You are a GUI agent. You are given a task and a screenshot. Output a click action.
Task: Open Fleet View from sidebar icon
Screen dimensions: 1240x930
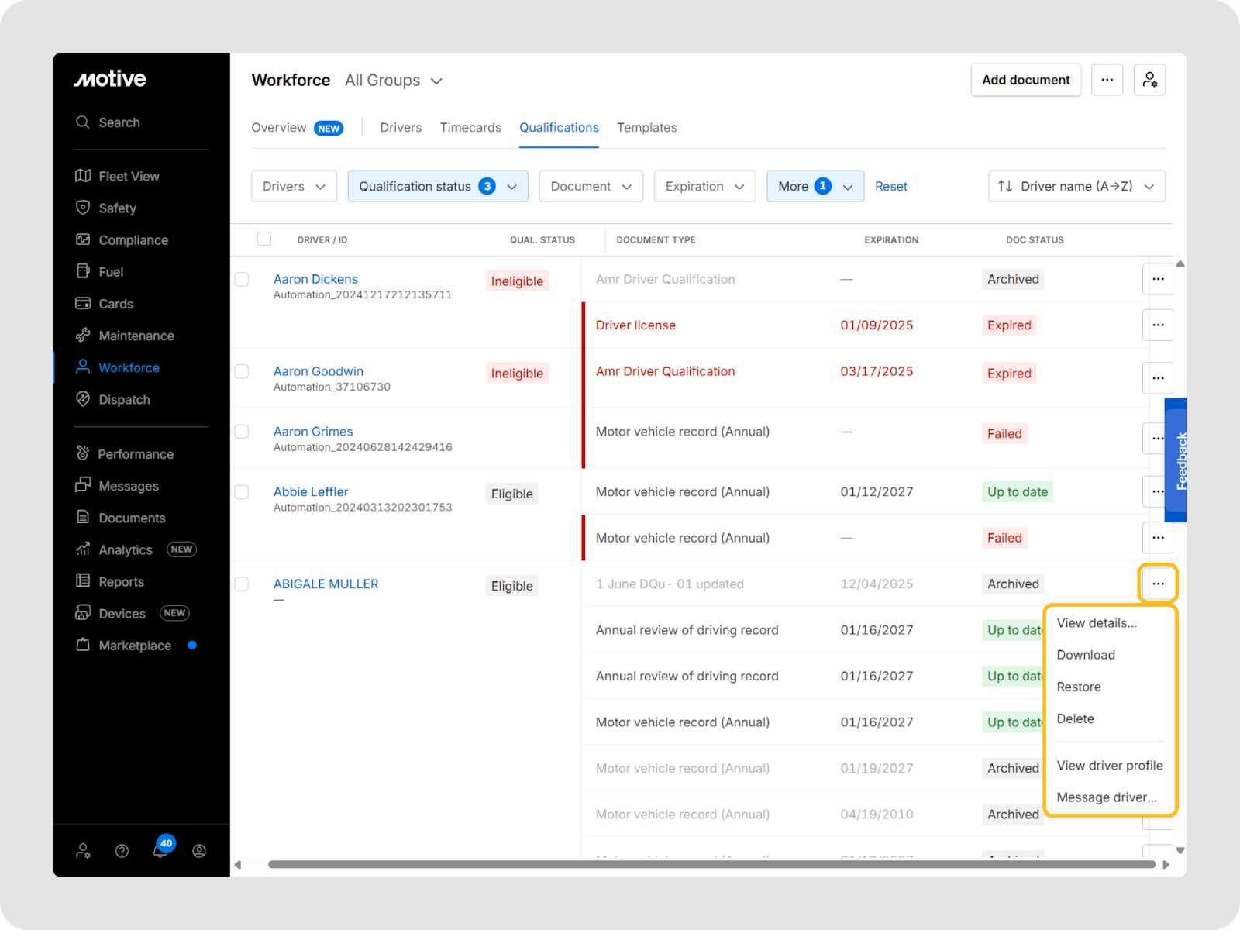(x=83, y=176)
